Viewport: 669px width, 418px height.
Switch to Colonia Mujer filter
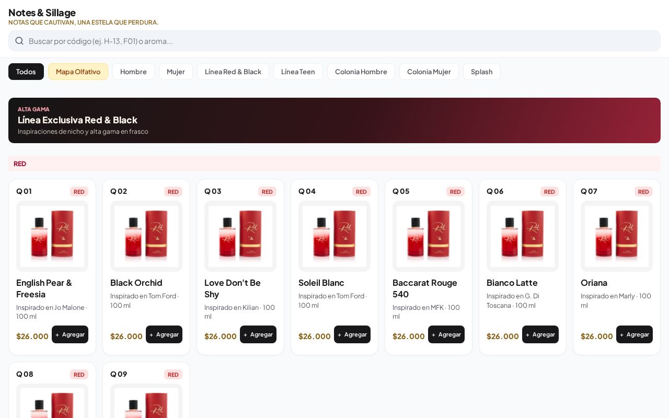point(429,72)
